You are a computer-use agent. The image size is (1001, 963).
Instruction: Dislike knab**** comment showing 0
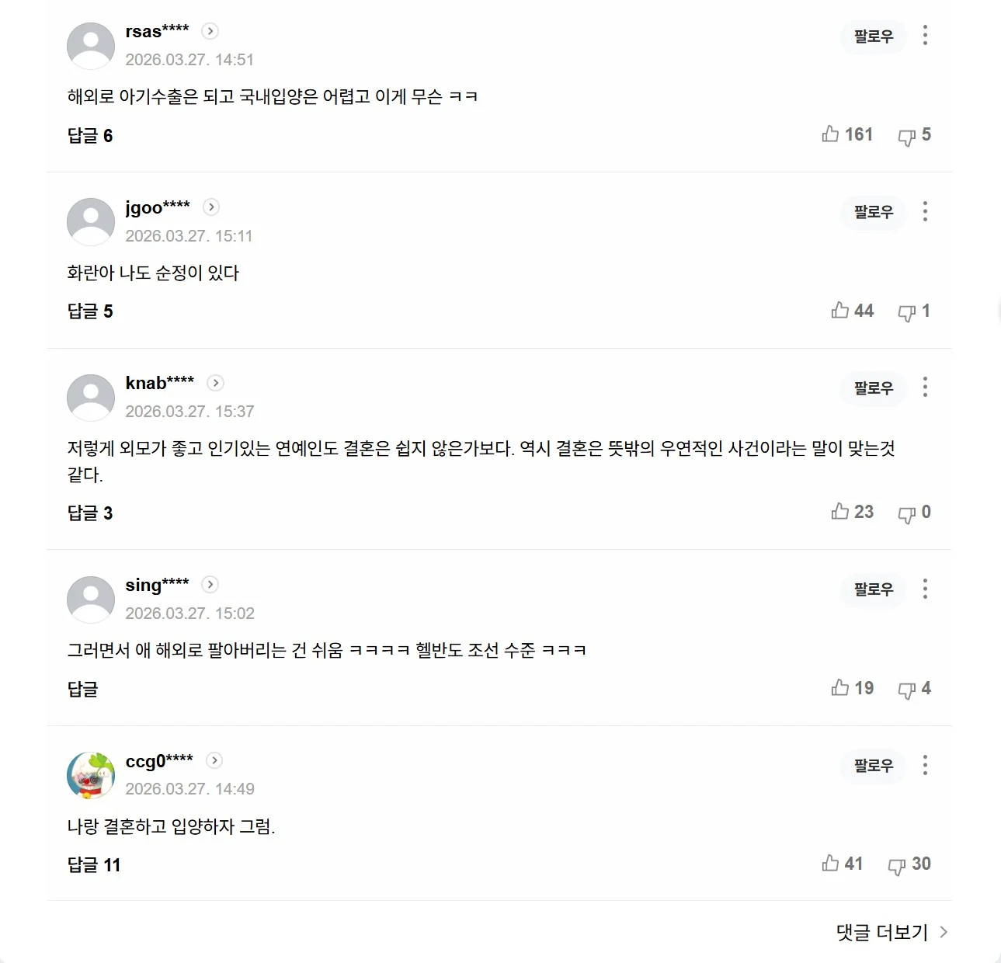click(x=906, y=514)
